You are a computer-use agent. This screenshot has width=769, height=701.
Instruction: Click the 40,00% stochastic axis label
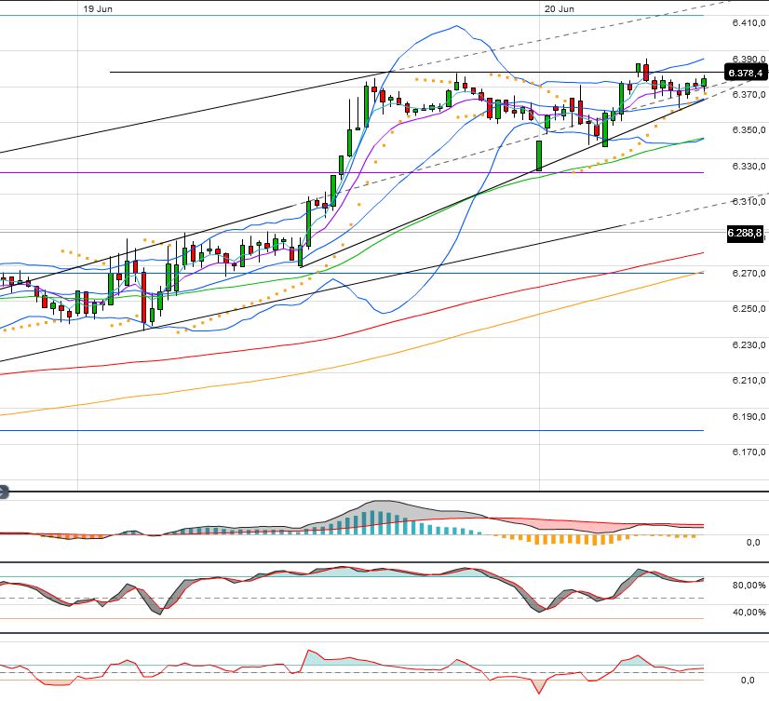click(x=749, y=613)
